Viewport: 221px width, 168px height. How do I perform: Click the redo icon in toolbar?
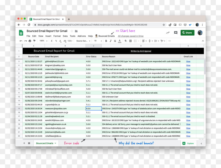[25, 41]
